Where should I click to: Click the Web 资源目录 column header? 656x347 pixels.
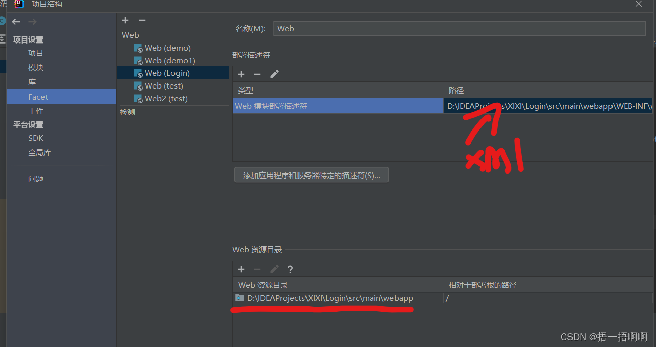pos(338,285)
